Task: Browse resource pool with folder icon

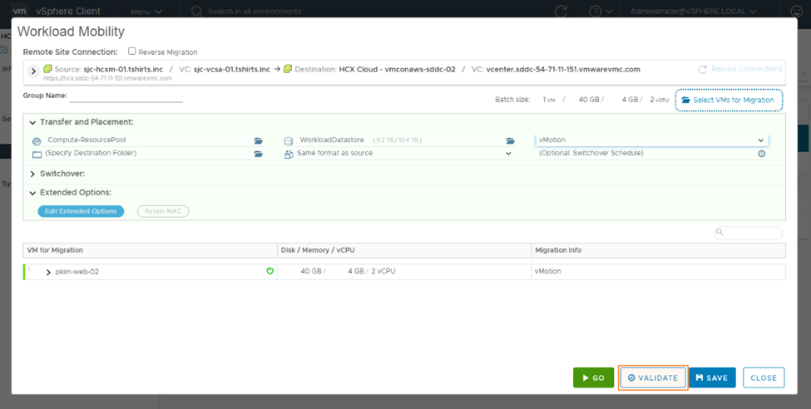Action: pos(258,140)
